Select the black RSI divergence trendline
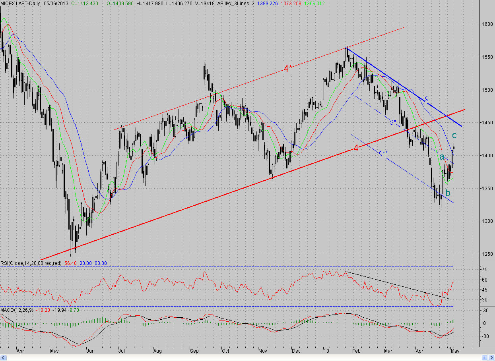This screenshot has height=361, width=495. [397, 285]
